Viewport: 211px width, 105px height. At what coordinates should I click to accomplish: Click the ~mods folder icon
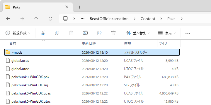click(8, 52)
